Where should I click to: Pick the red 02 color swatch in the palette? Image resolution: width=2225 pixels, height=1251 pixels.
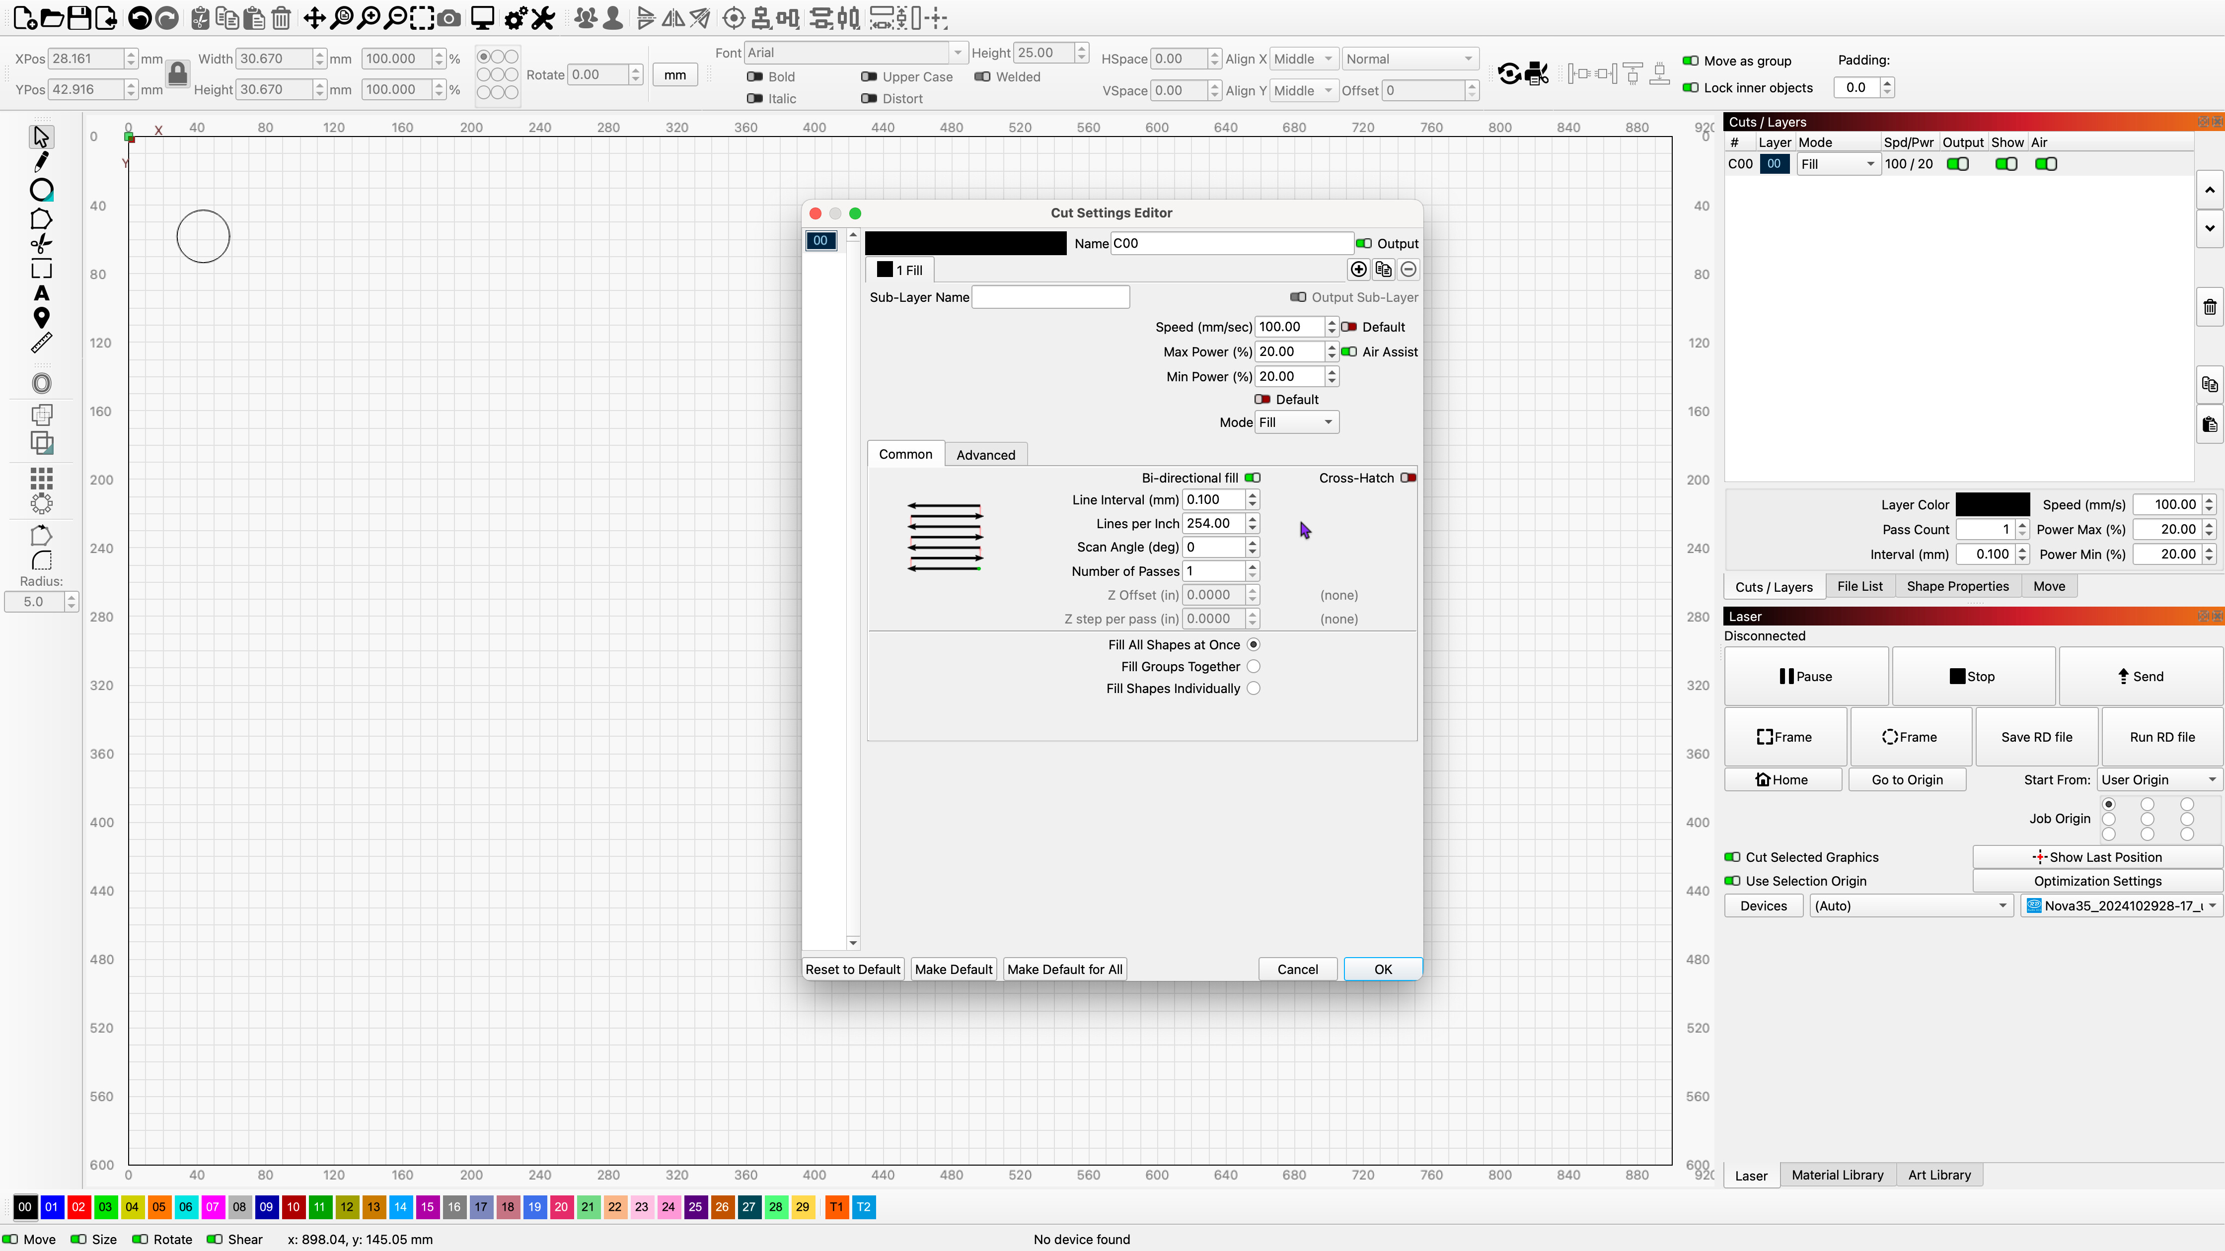tap(78, 1207)
